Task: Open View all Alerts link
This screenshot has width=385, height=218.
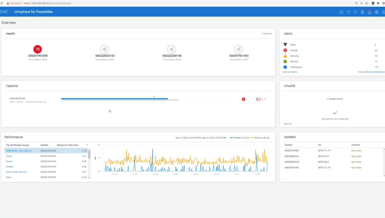Action: [x=290, y=72]
